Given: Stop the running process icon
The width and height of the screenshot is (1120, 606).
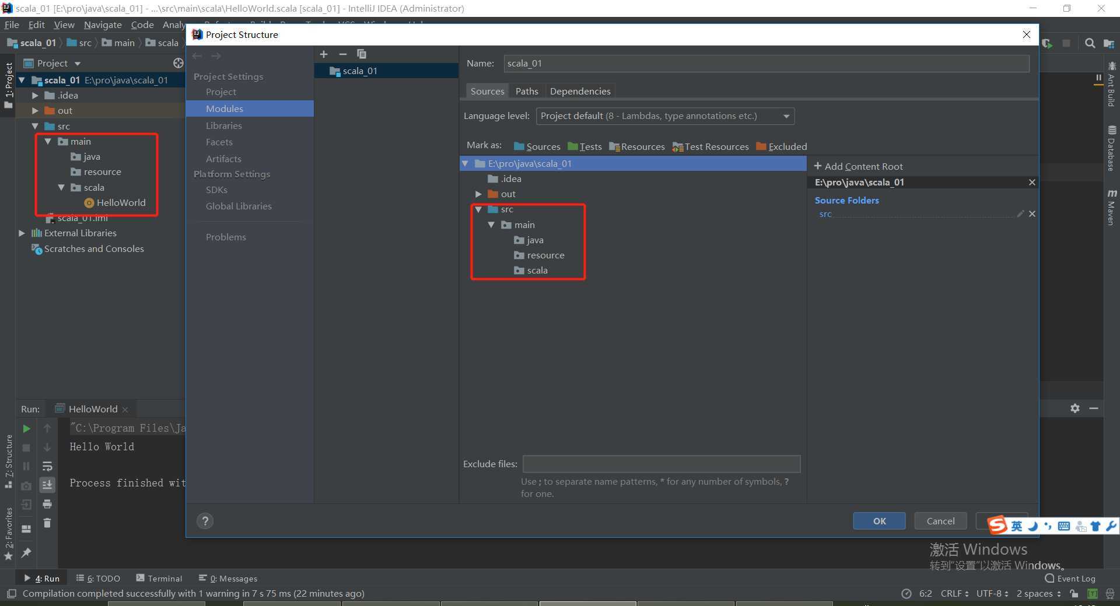Looking at the screenshot, I should pos(26,447).
